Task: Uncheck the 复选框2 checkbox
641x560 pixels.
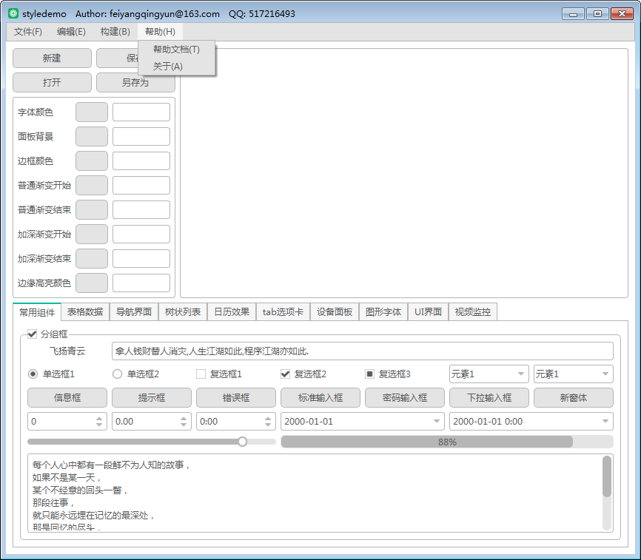Action: (x=286, y=374)
